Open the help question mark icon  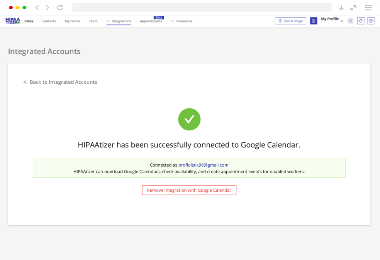click(371, 21)
